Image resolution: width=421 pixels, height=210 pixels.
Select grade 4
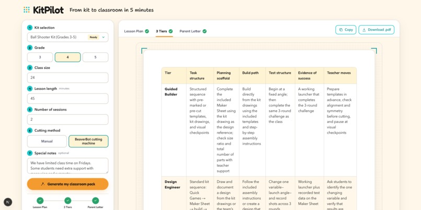68,57
